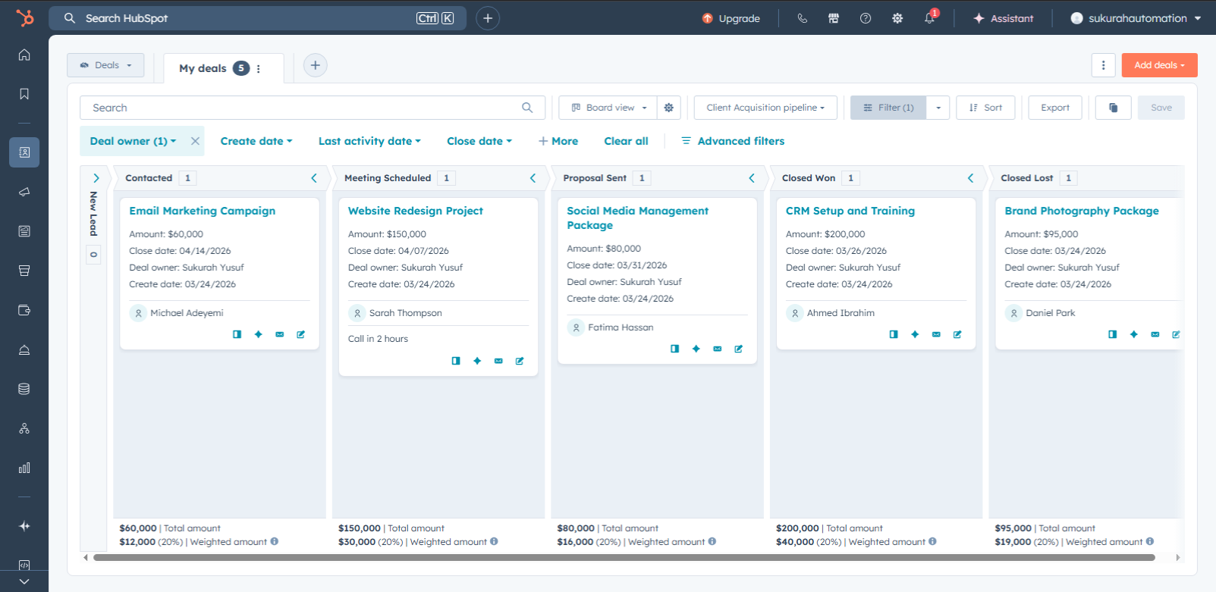Open the Reporting bar chart sidebar icon
This screenshot has height=592, width=1216.
(x=24, y=468)
